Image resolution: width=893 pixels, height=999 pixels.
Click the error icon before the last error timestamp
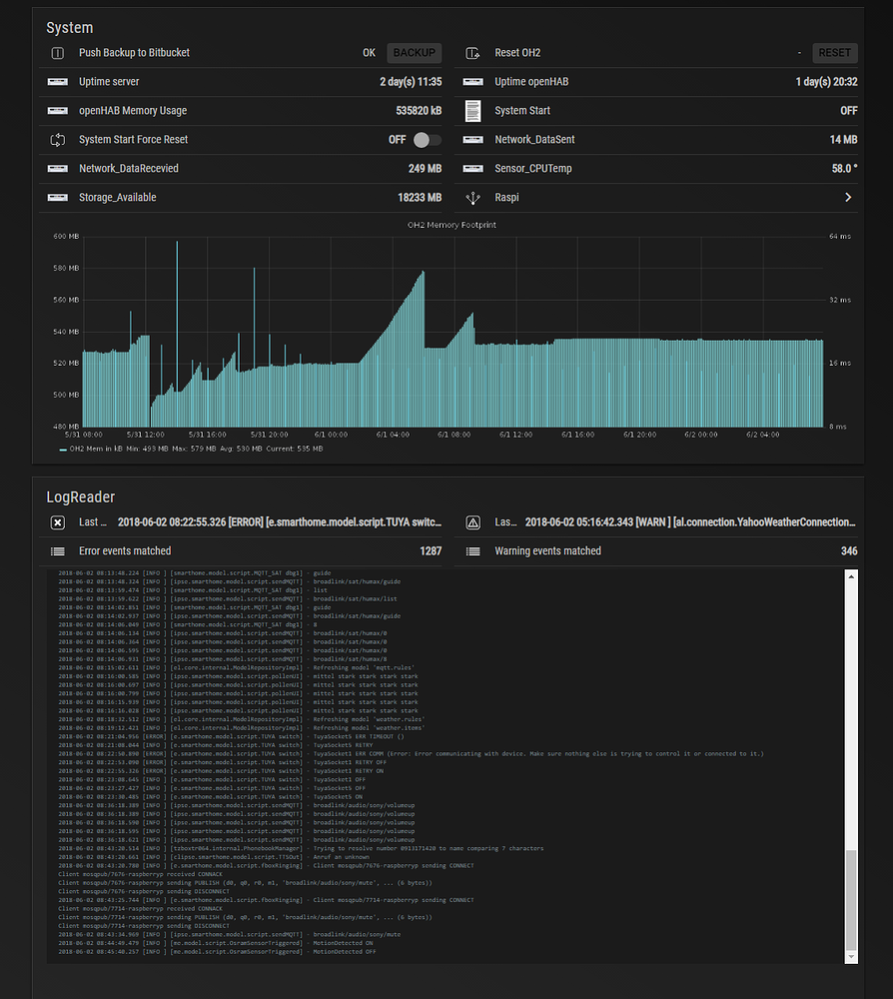[58, 521]
